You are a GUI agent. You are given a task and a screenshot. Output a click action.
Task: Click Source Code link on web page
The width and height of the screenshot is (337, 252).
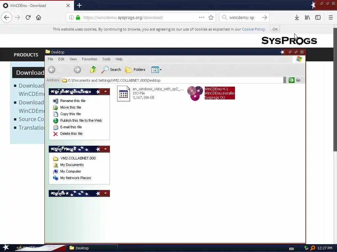pos(31,119)
